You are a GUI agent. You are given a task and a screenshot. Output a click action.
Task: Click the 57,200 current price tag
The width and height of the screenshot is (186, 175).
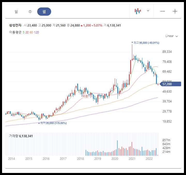(x=170, y=84)
